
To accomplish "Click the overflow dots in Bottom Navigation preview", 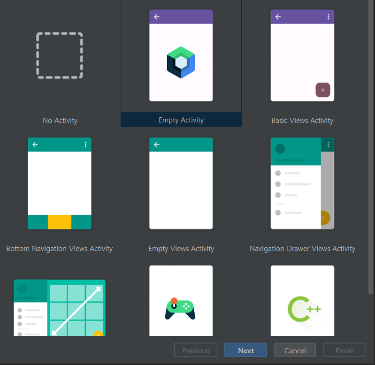I will [x=85, y=144].
